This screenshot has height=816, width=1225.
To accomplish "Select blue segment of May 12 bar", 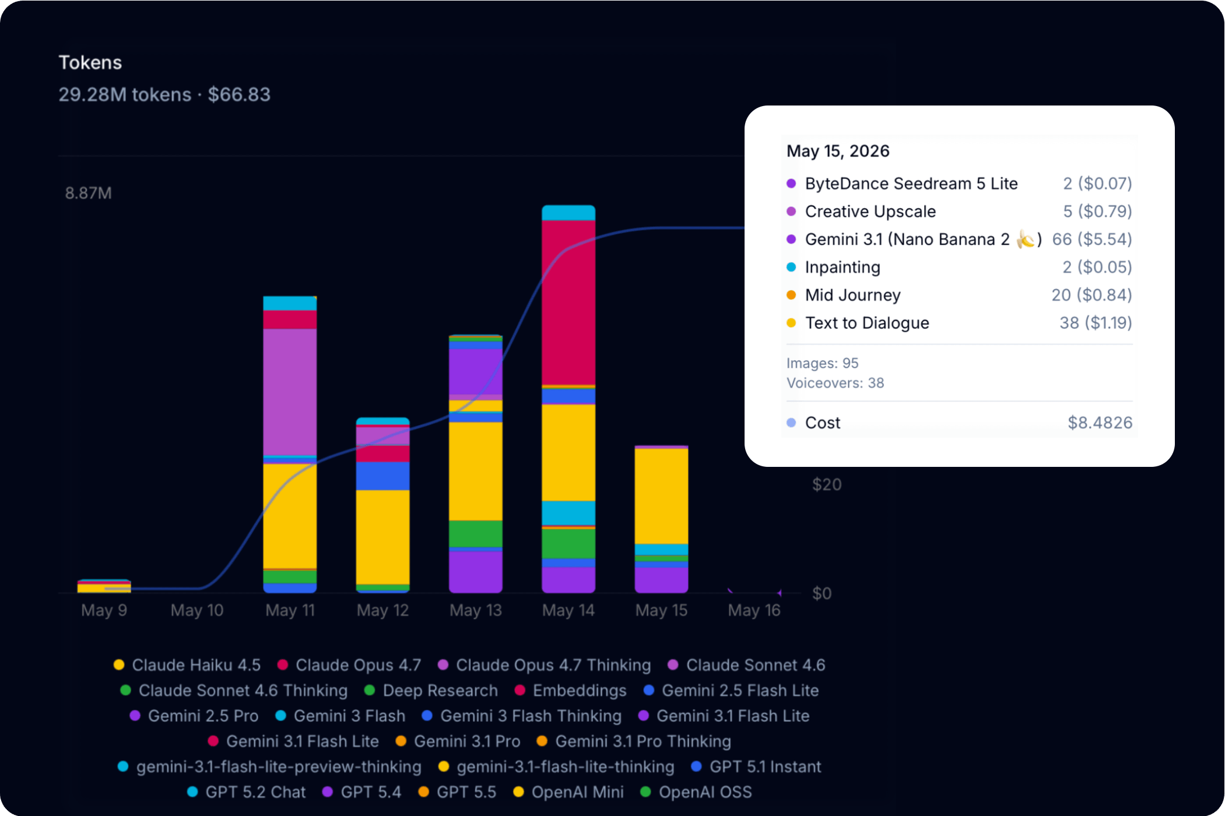I will click(382, 476).
